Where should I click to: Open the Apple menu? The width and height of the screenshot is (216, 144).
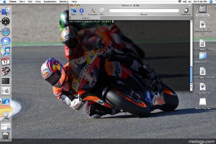coord(5,2)
